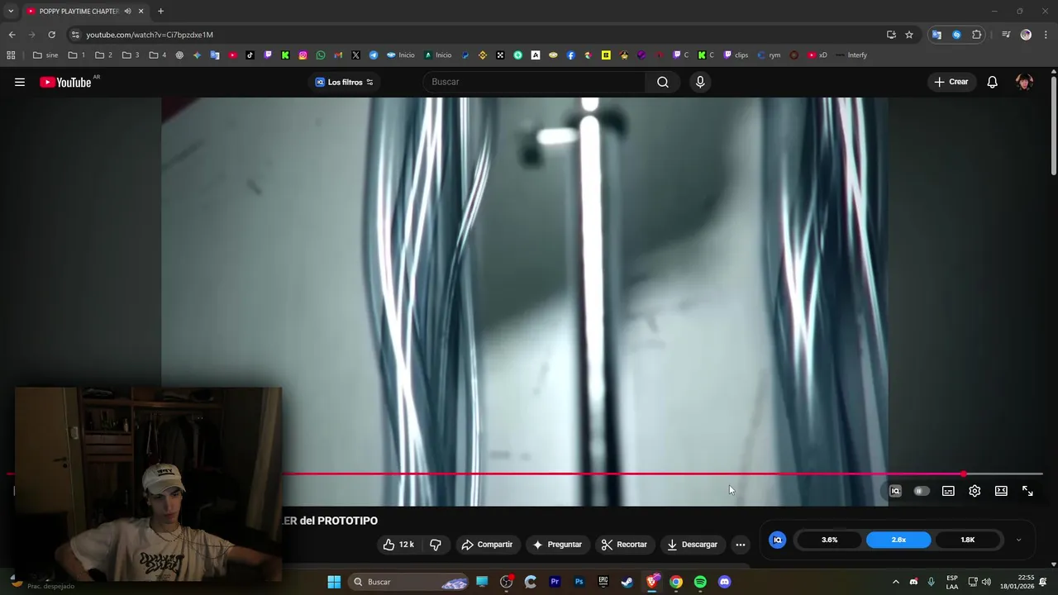Open bookmark folder 1
This screenshot has height=595, width=1058.
point(77,55)
